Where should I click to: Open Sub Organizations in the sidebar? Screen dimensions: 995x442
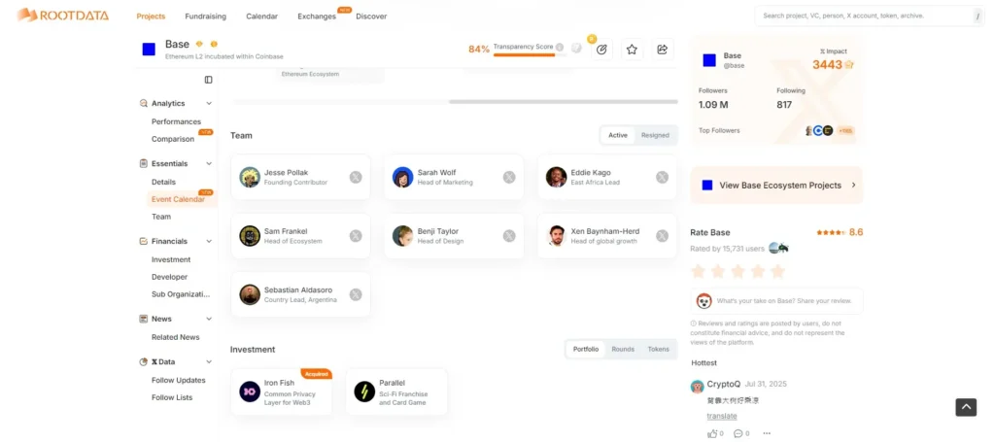click(180, 294)
